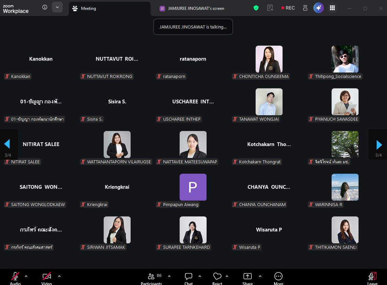
Task: Expand video options arrow next to Video
Action: click(x=59, y=276)
